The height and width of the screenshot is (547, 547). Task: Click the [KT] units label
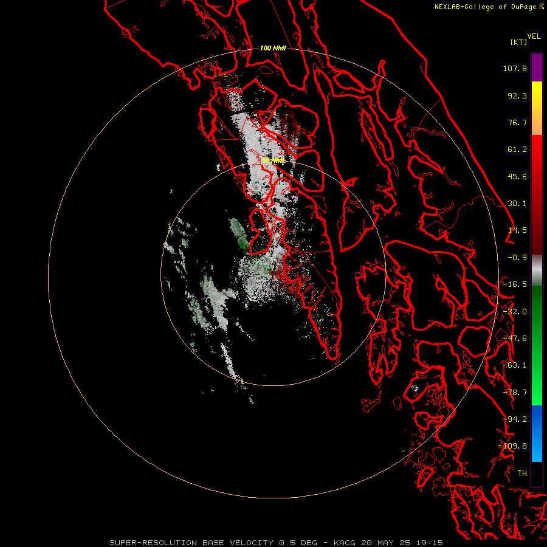pyautogui.click(x=519, y=42)
